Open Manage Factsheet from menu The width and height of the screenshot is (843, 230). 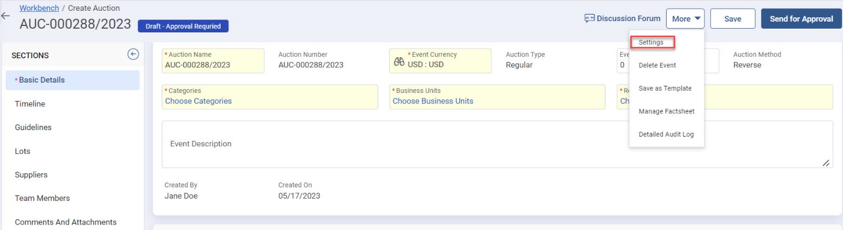[666, 111]
